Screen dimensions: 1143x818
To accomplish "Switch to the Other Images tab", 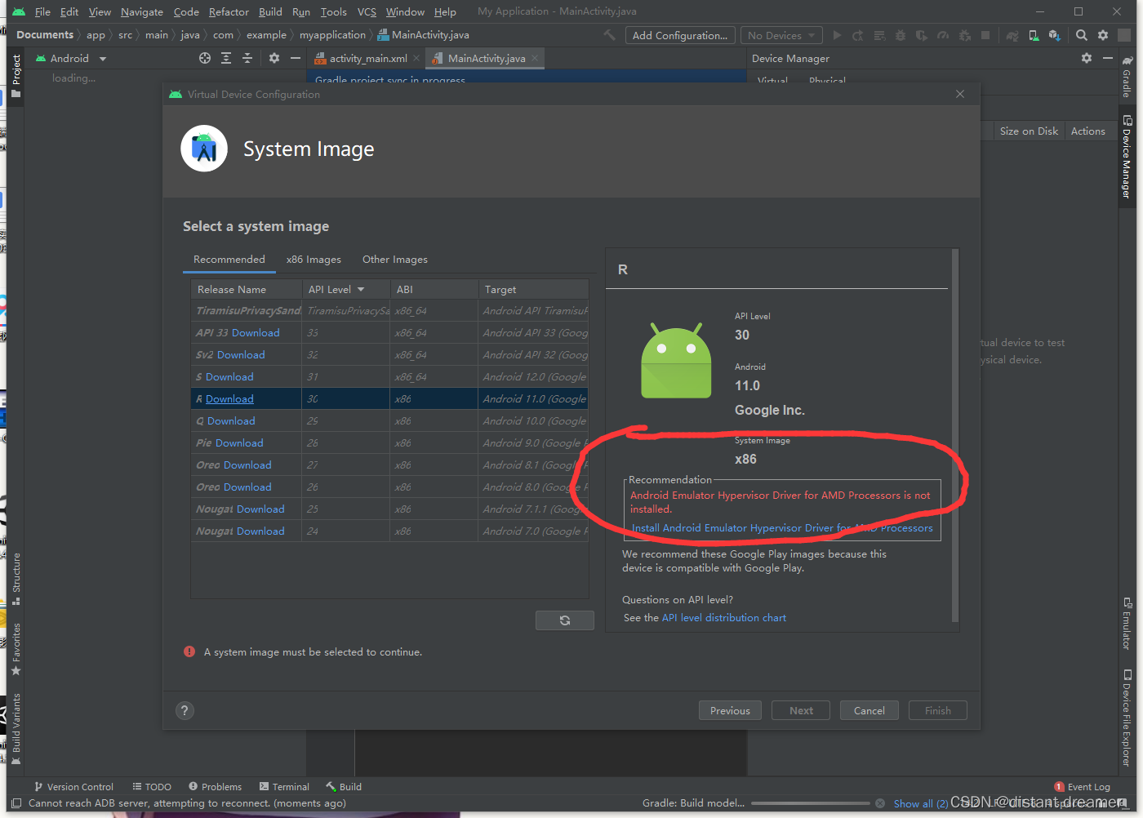I will pyautogui.click(x=395, y=260).
